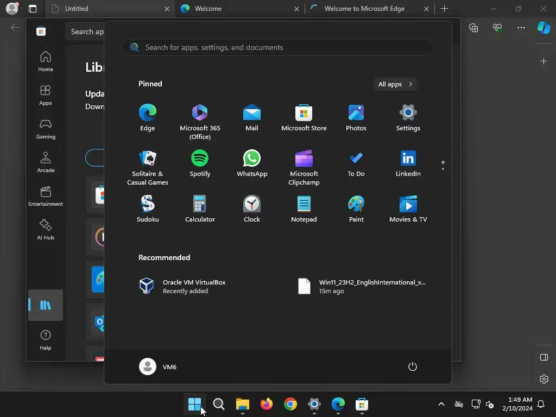Image resolution: width=556 pixels, height=417 pixels.
Task: Go to Home in Microsoft Store sidebar
Action: [x=46, y=61]
